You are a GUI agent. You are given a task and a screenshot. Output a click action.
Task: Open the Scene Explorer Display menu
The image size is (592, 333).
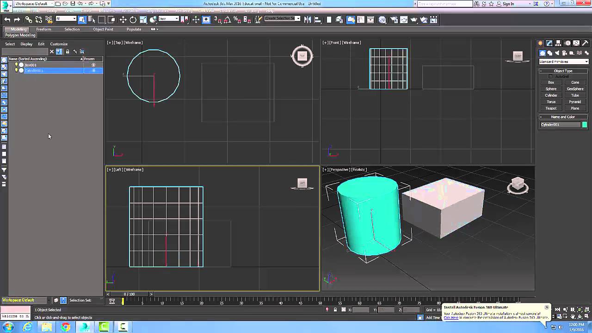(26, 44)
